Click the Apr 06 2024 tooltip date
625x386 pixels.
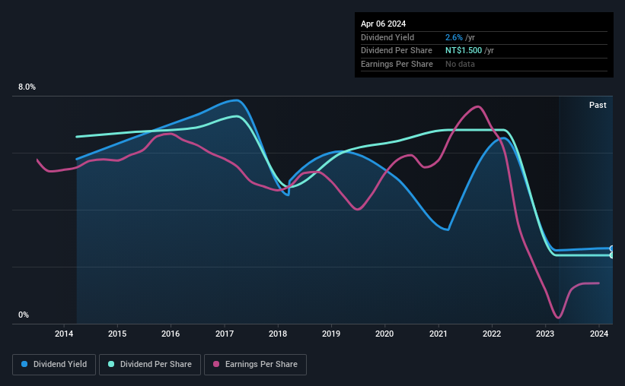[x=383, y=24]
